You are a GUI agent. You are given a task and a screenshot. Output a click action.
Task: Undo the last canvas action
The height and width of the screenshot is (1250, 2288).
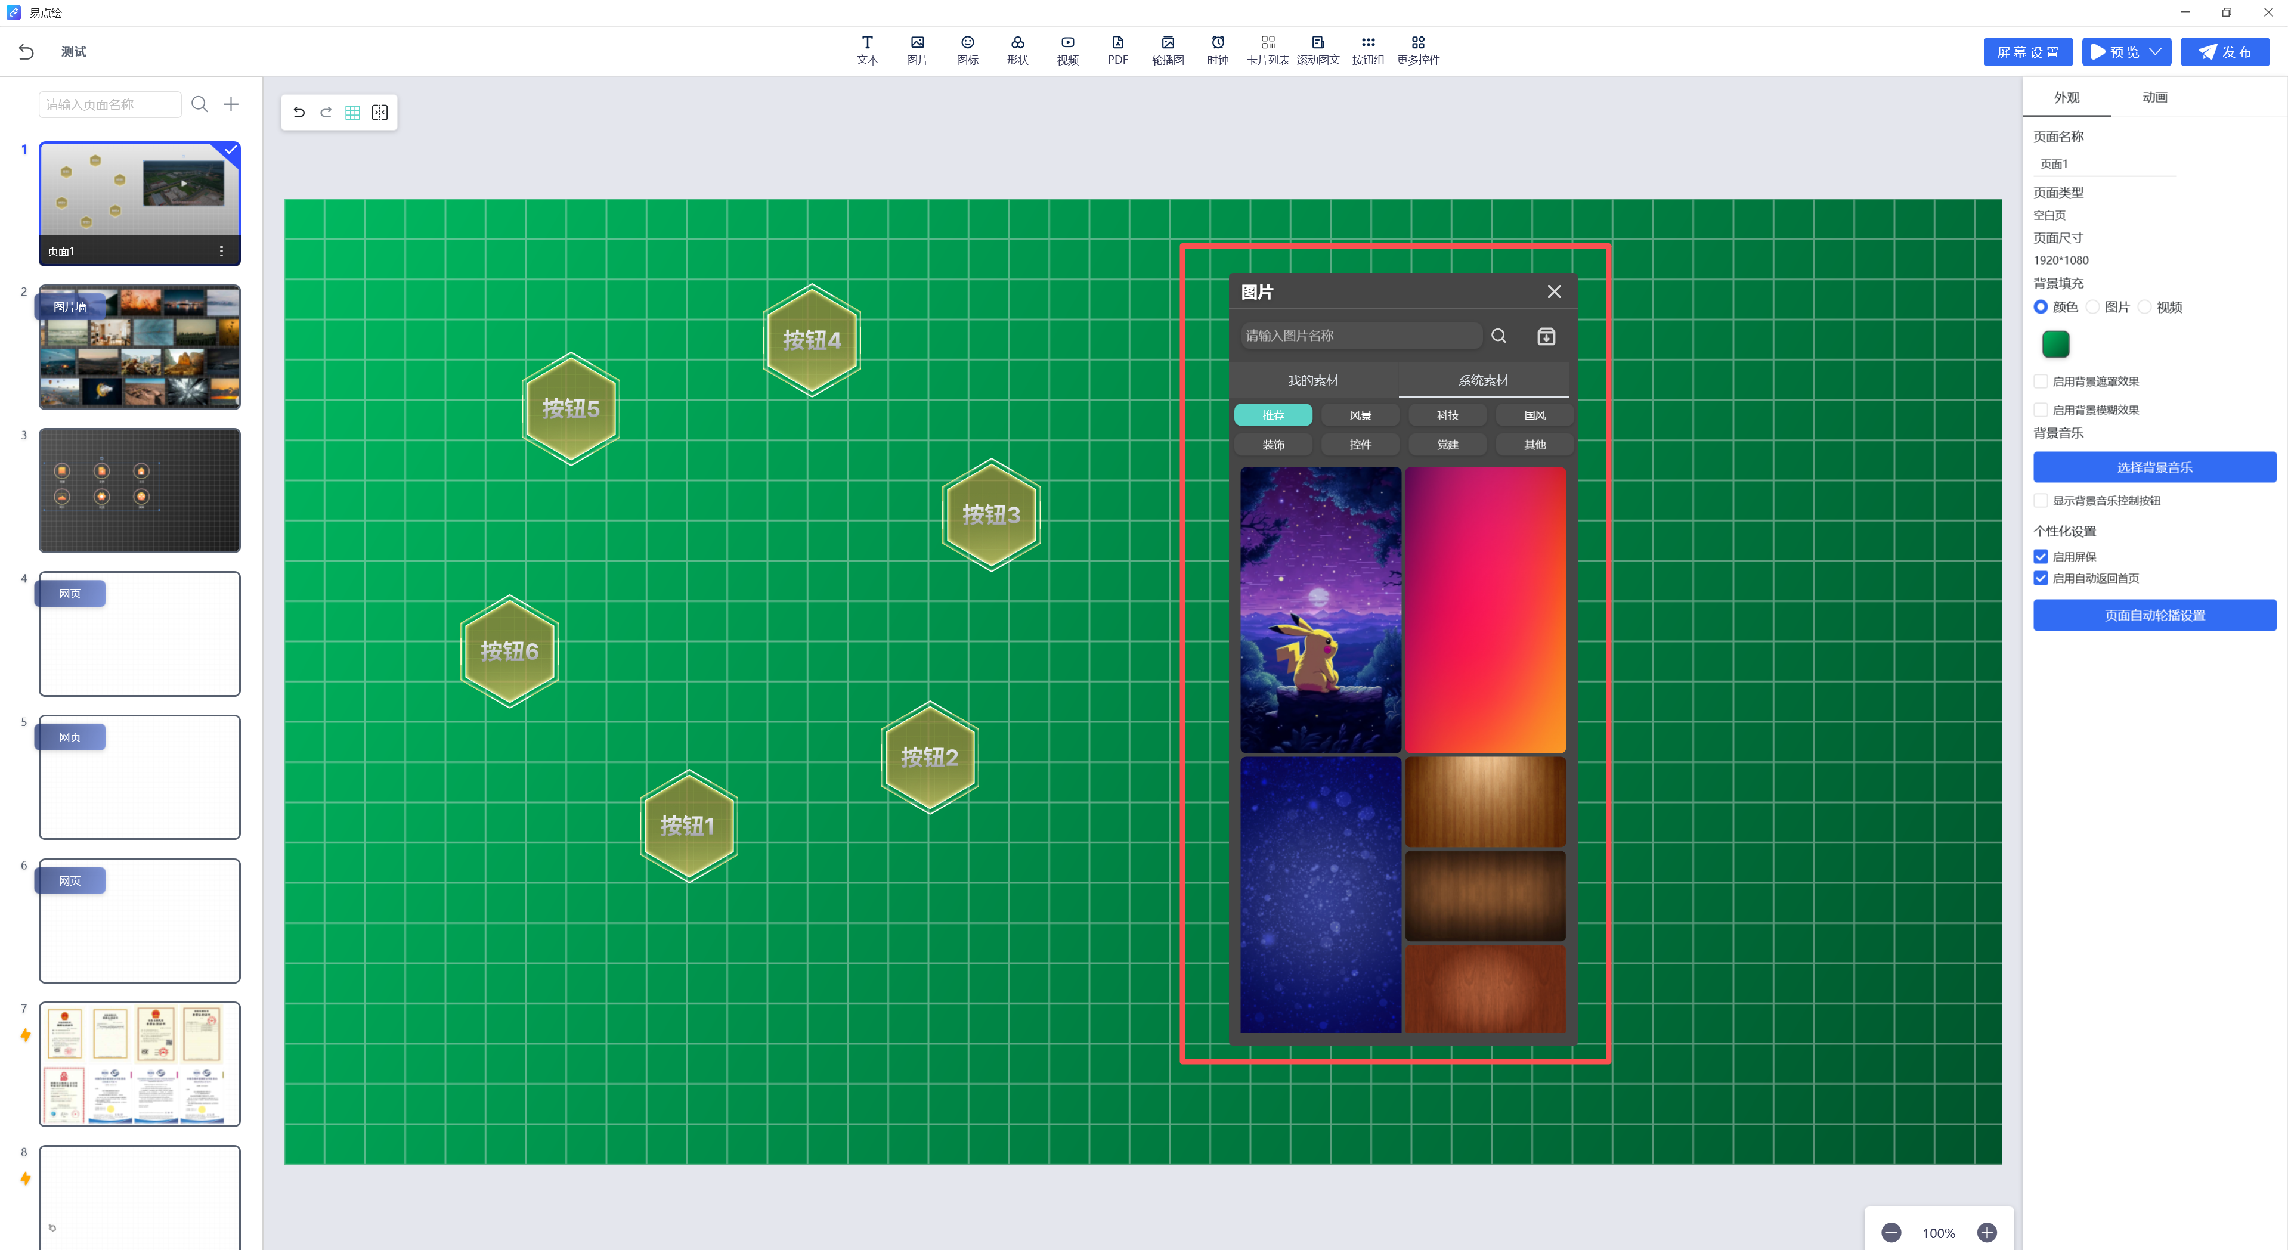click(298, 112)
